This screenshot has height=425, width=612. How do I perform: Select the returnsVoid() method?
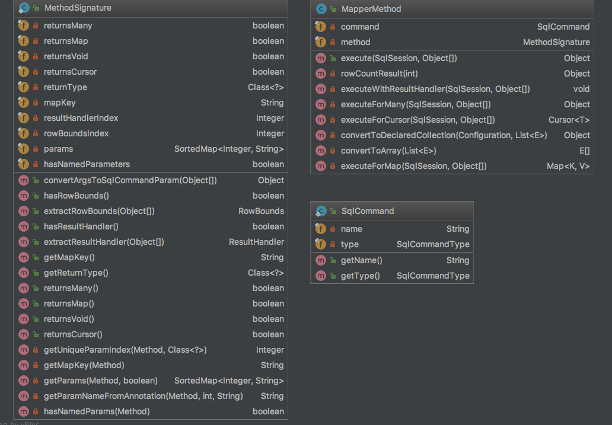(x=151, y=319)
